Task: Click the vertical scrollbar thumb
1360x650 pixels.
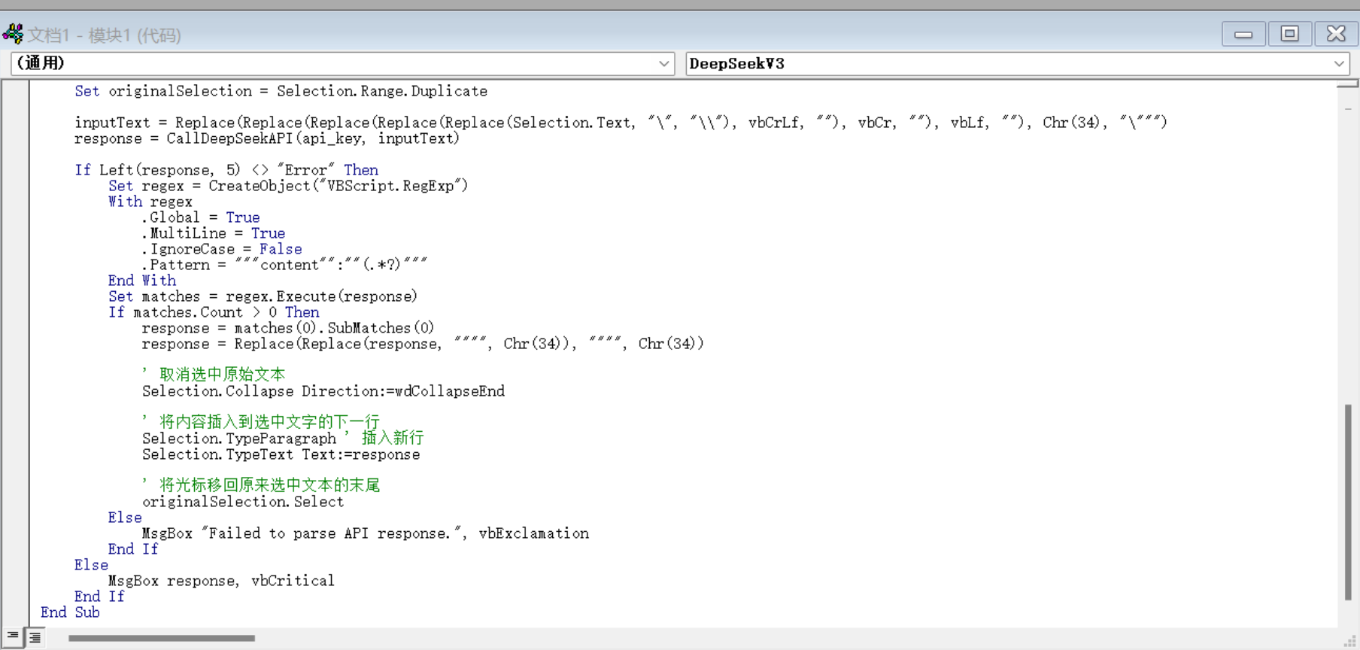Action: [1348, 502]
